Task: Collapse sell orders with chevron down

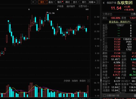Action: (x=120, y=25)
